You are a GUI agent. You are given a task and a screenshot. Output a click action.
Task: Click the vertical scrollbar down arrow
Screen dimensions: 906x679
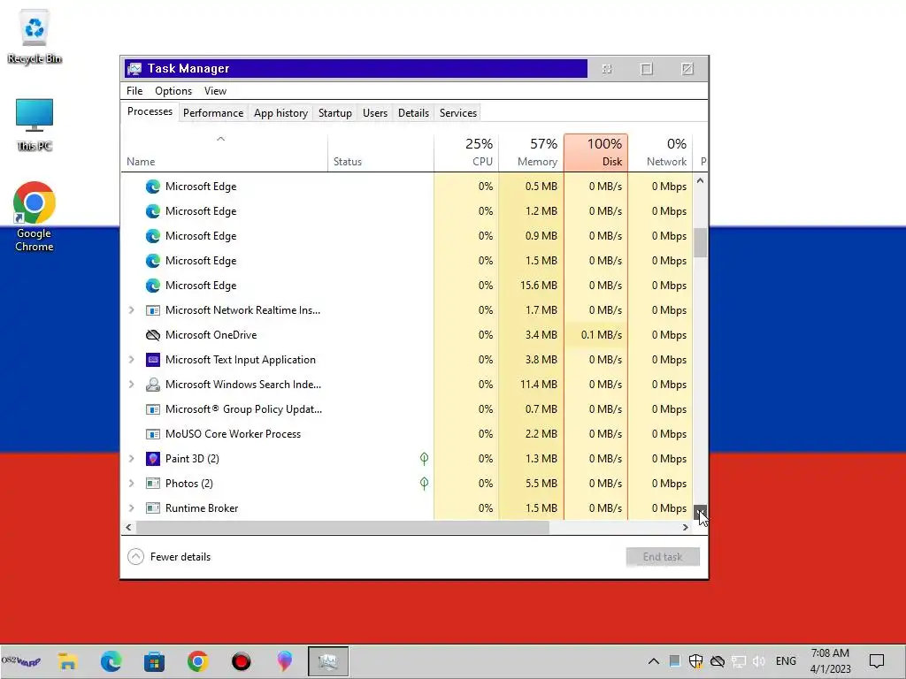tap(701, 512)
